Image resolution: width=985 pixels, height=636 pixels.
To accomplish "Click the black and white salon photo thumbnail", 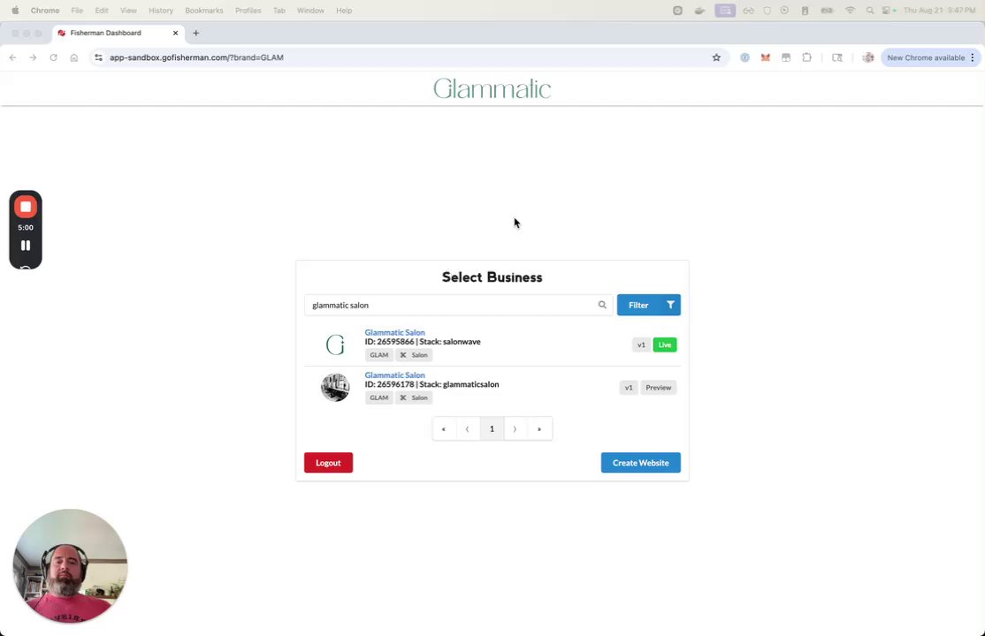I will 335,388.
